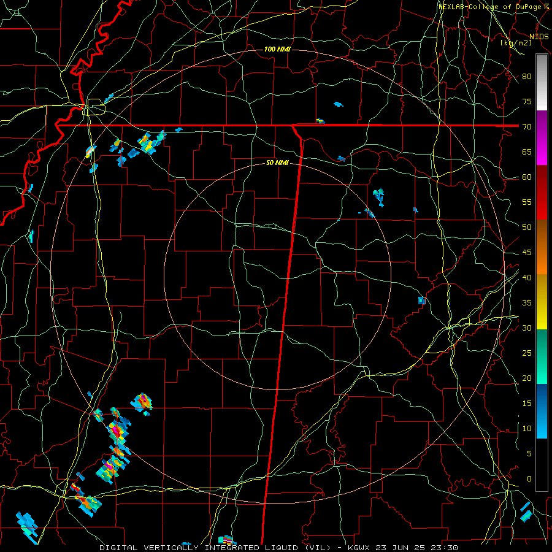The height and width of the screenshot is (552, 552).
Task: Click the scale value "0"
Action: click(529, 479)
